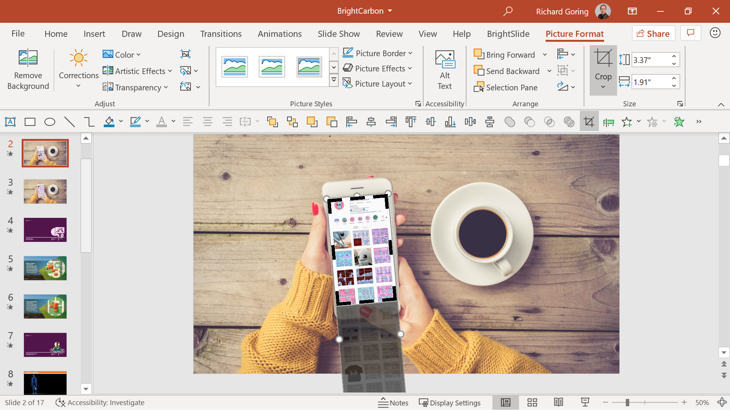730x410 pixels.
Task: Open the Selection Pane
Action: [506, 88]
